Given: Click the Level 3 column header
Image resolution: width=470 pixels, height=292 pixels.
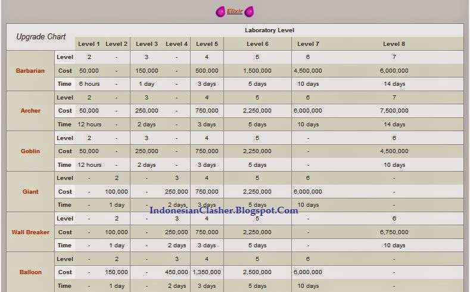Looking at the screenshot, I should 147,44.
